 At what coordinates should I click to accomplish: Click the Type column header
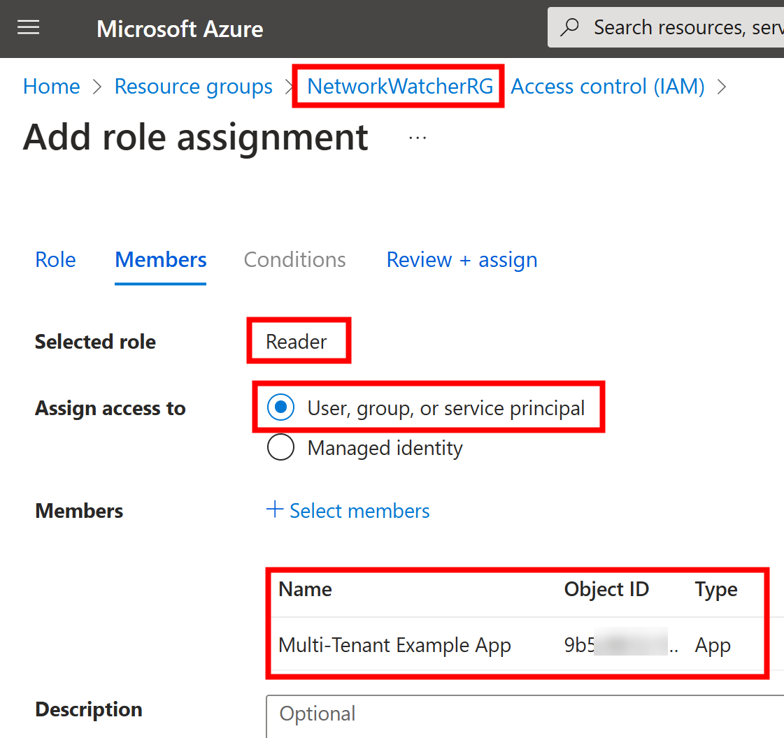[x=716, y=590]
